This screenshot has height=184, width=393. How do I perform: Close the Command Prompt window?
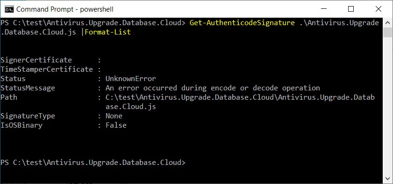(378, 9)
